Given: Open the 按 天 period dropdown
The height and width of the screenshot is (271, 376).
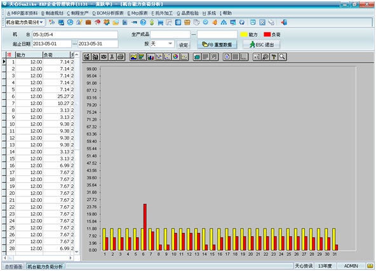Looking at the screenshot, I should pyautogui.click(x=161, y=44).
